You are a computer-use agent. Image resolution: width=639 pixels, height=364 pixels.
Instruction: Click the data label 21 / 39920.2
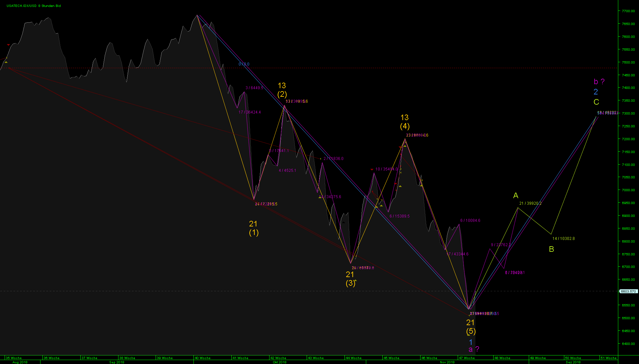pos(530,203)
